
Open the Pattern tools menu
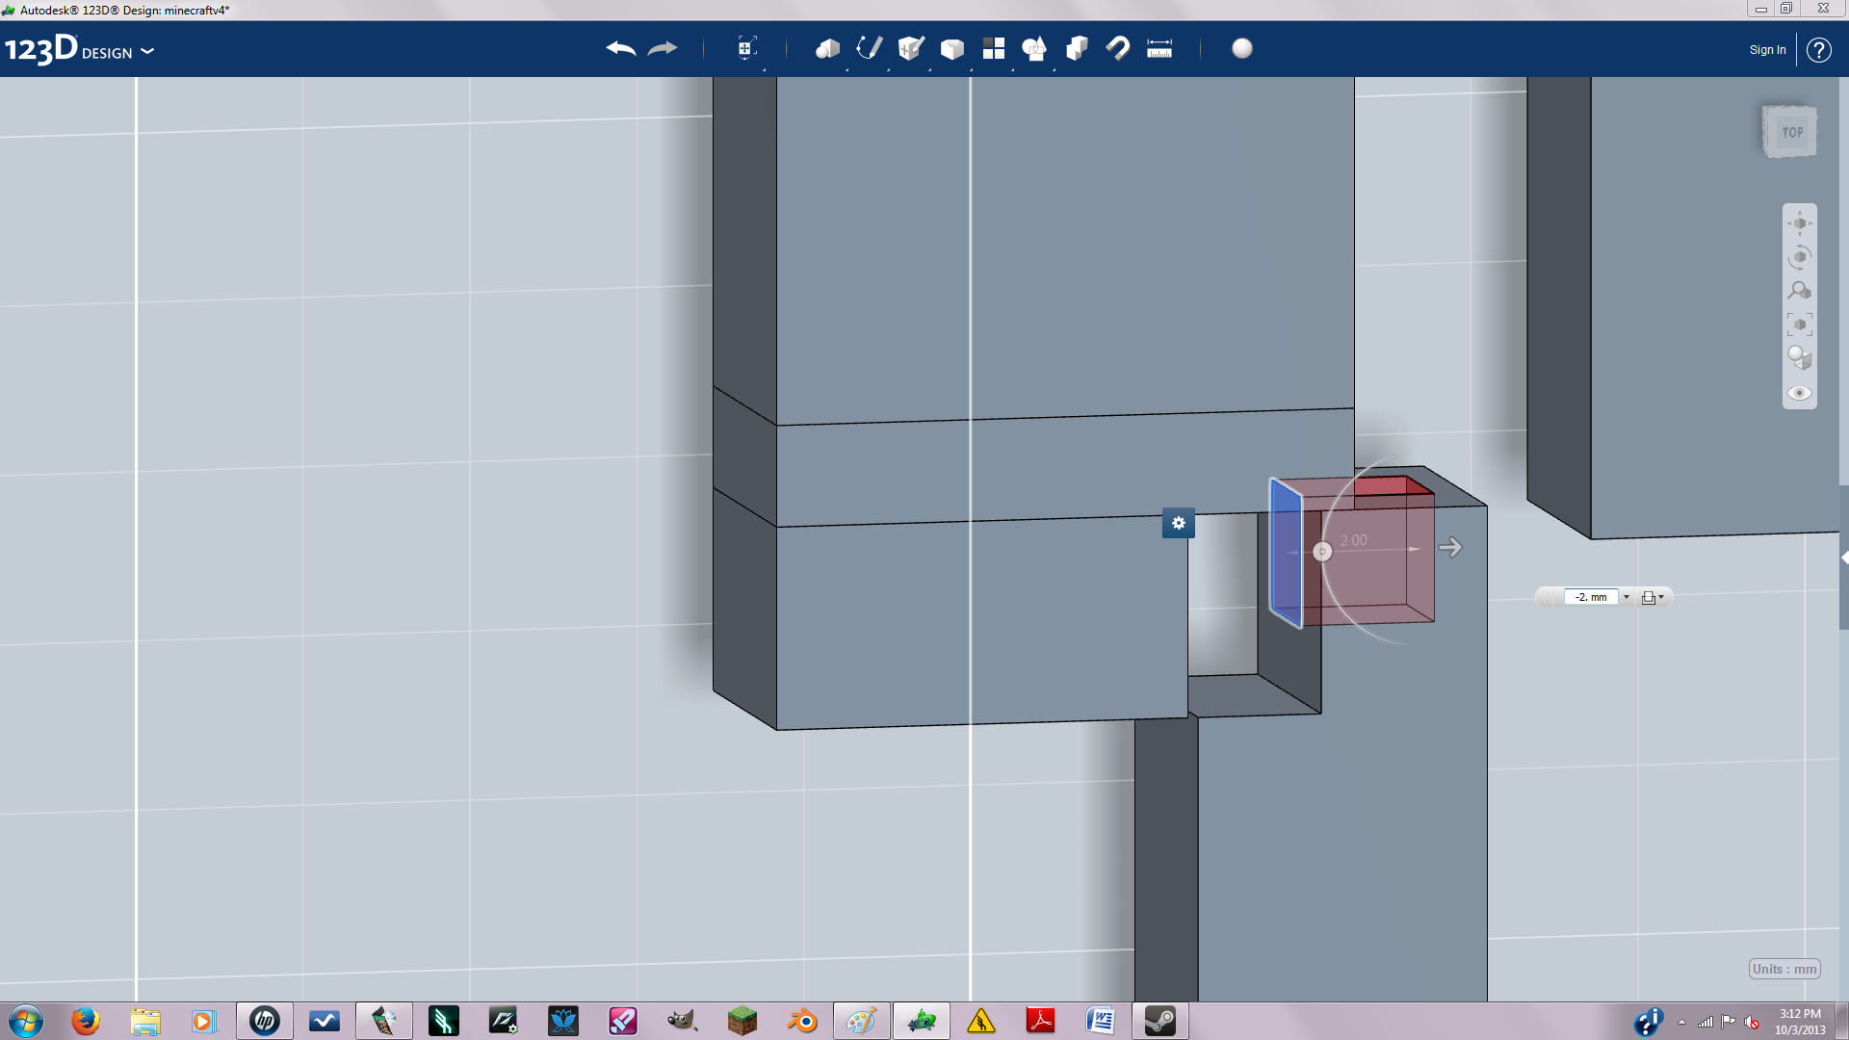tap(993, 48)
